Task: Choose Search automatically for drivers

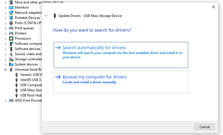Action: tap(121, 55)
